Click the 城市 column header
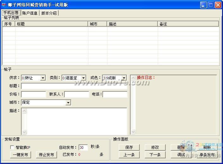 97,24
